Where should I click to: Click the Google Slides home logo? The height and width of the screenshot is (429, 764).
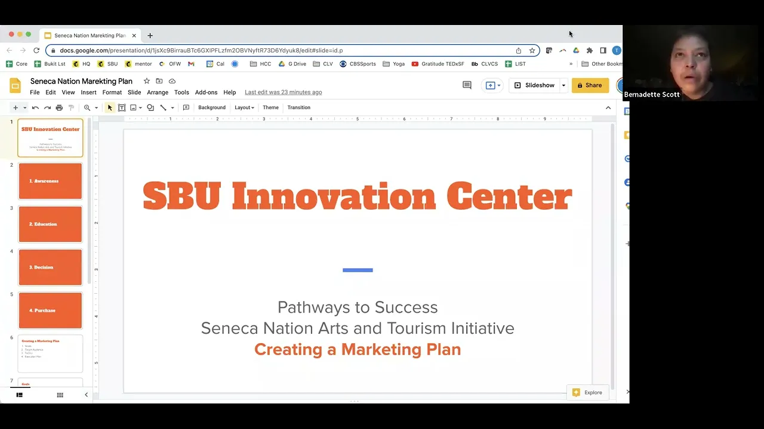15,85
